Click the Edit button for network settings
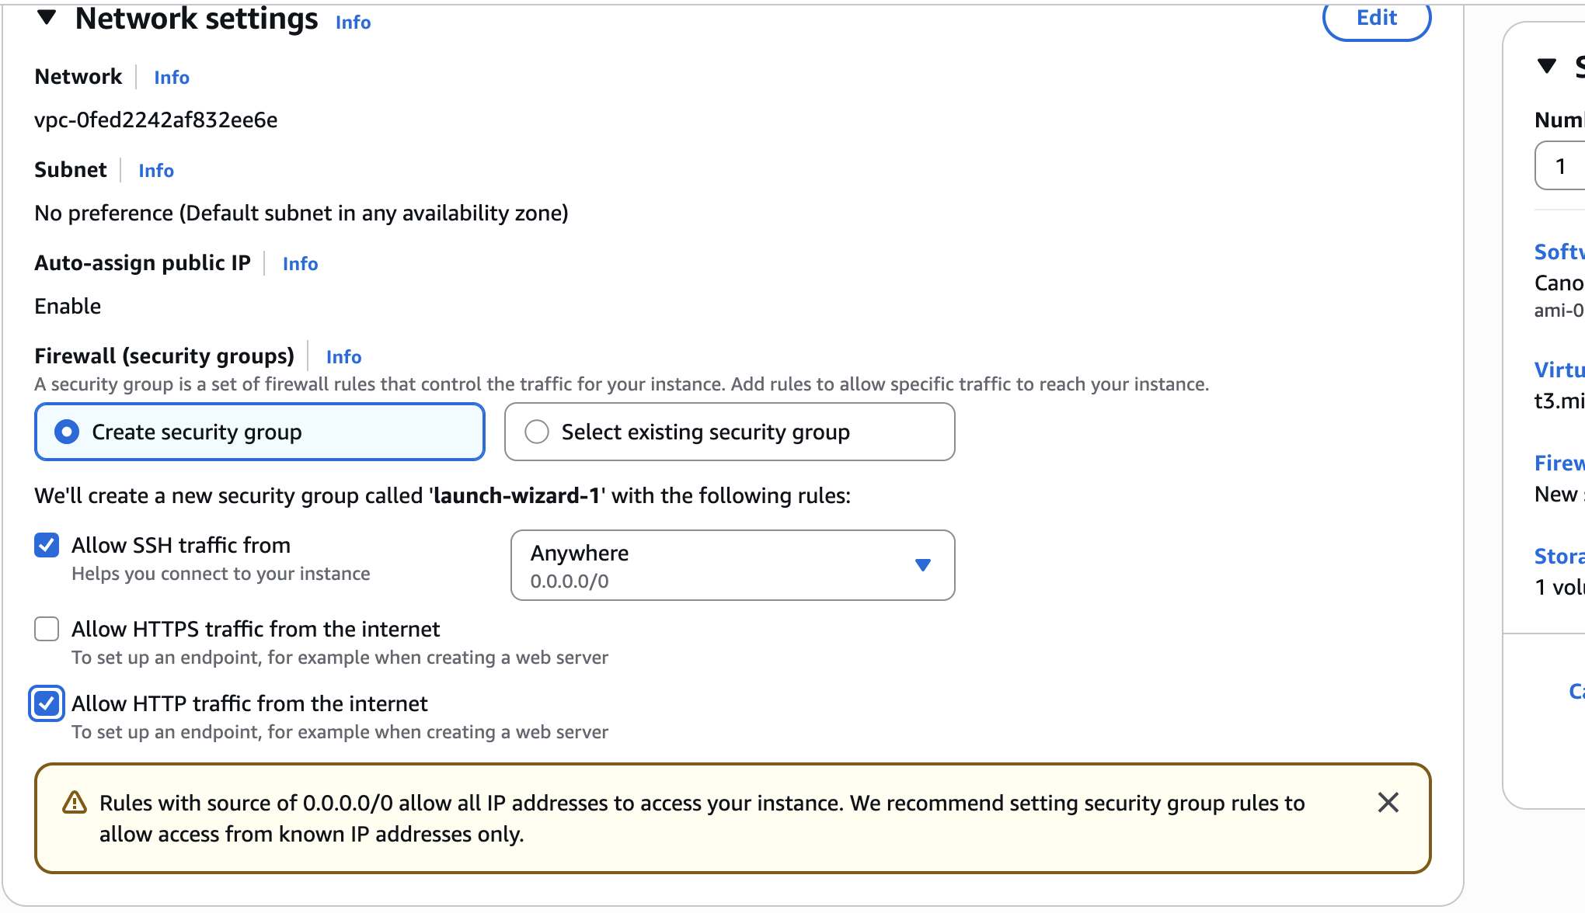 click(x=1376, y=18)
